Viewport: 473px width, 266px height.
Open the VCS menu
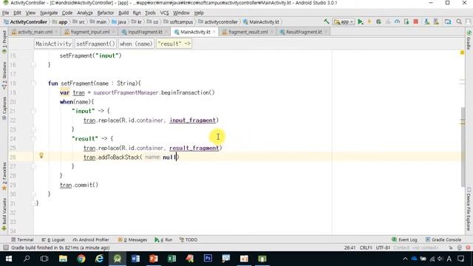pos(164,13)
